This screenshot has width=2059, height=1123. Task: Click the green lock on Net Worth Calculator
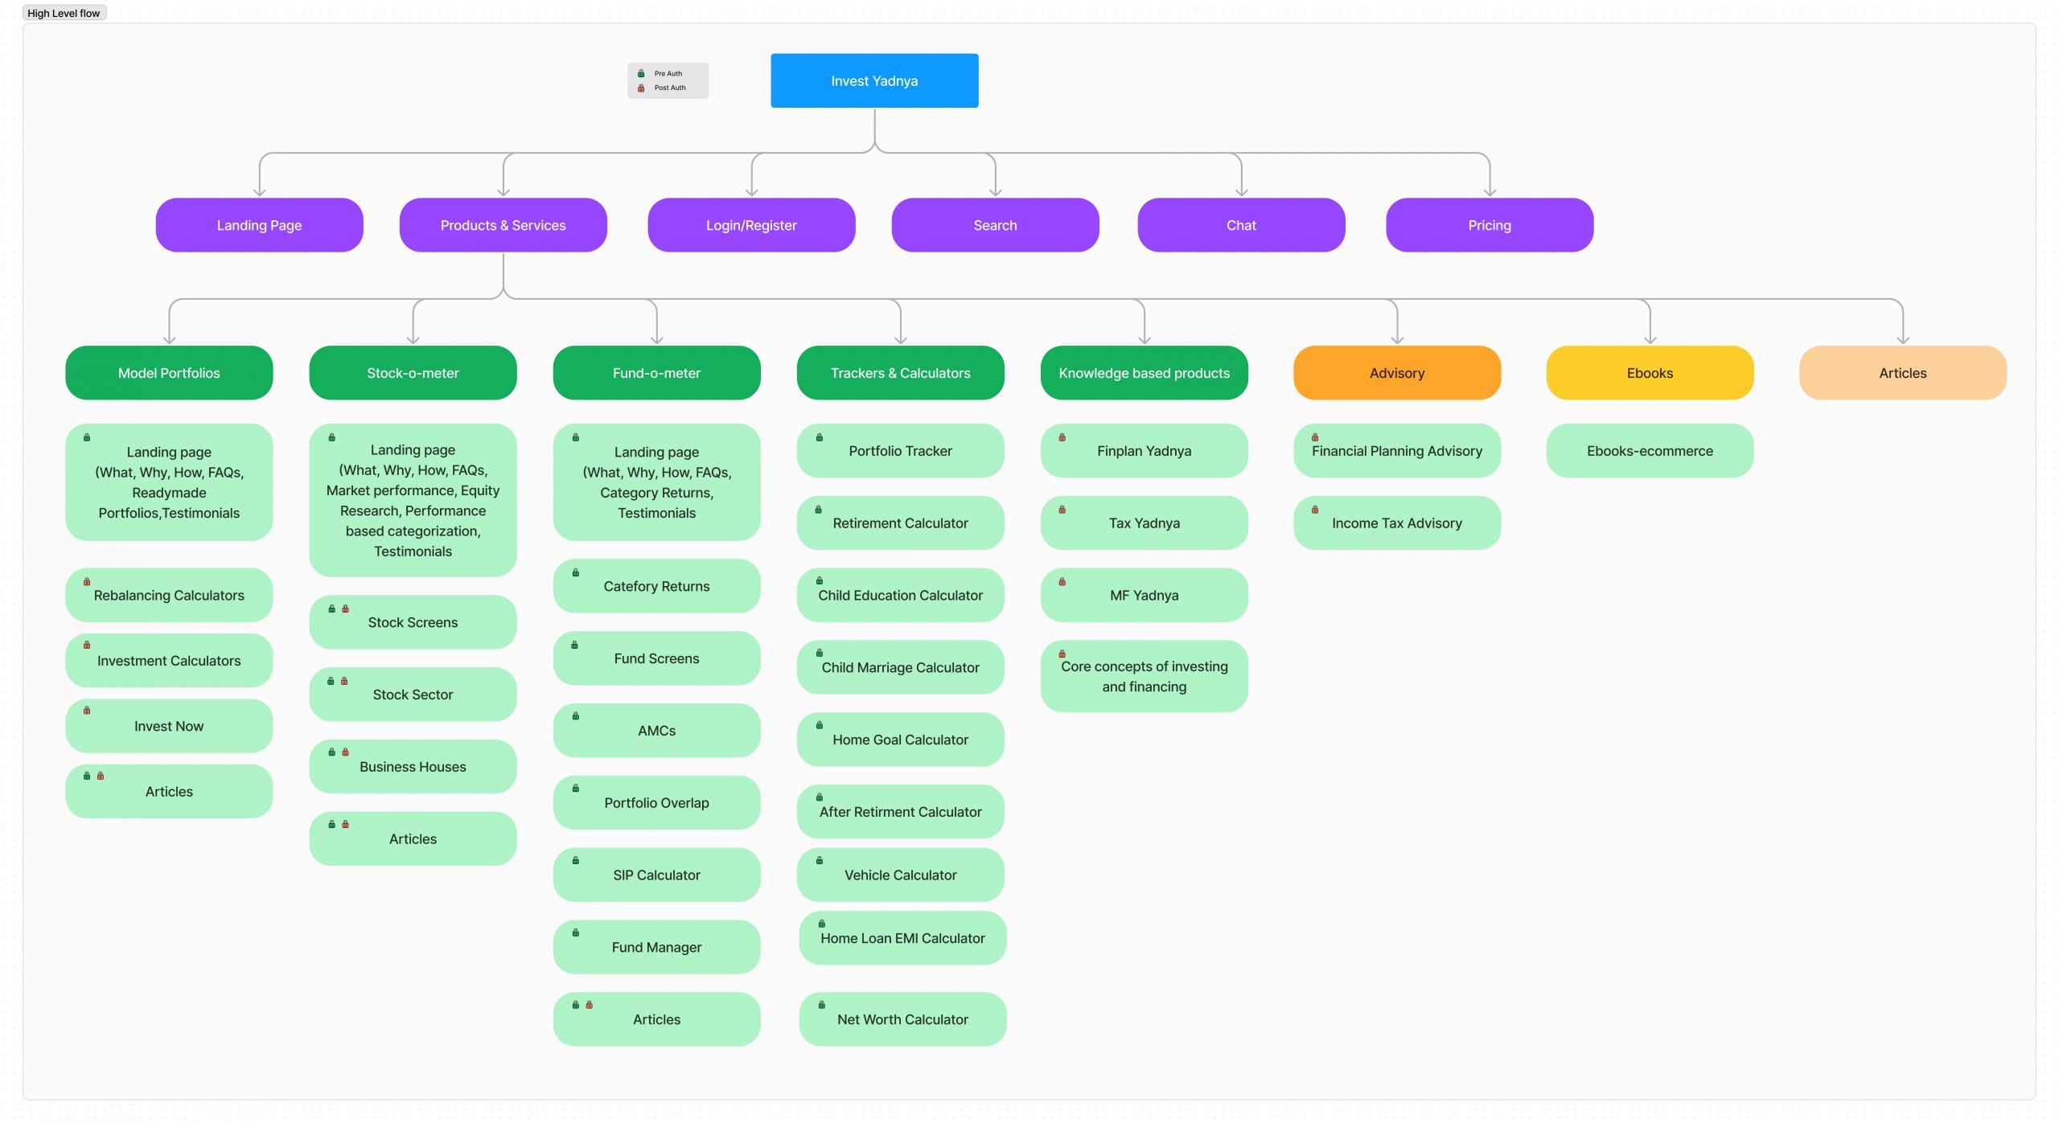point(822,1005)
